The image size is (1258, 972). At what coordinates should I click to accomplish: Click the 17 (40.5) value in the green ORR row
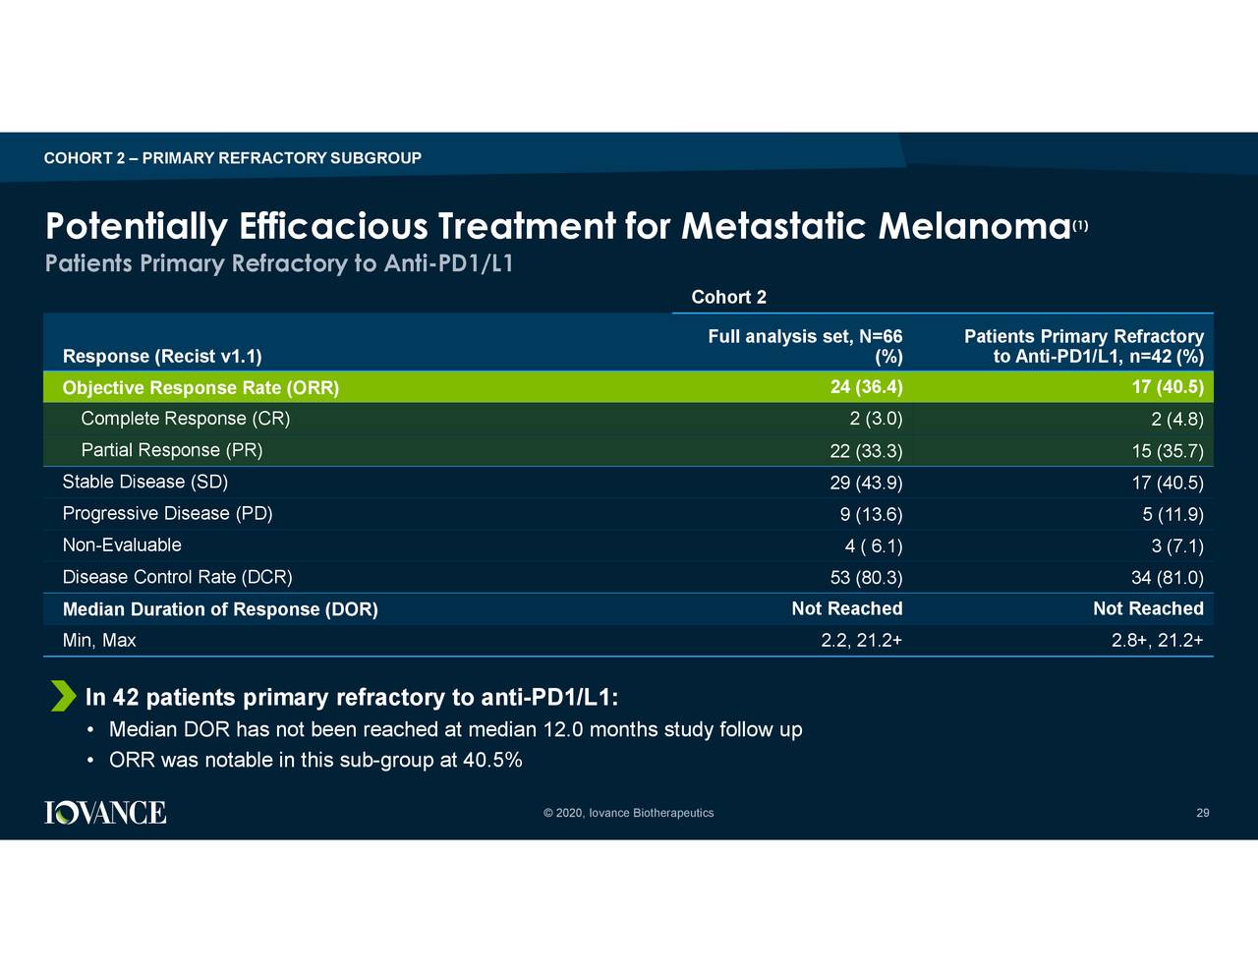1167,387
